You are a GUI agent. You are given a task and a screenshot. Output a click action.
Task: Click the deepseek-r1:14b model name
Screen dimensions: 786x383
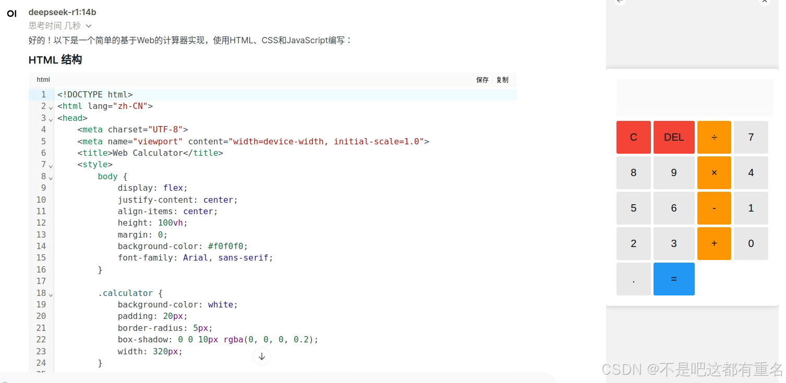(x=62, y=12)
